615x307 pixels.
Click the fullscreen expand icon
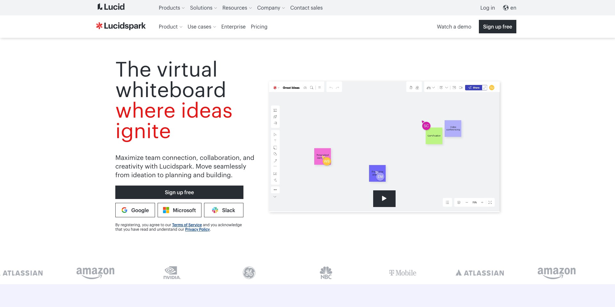490,202
